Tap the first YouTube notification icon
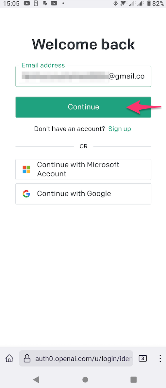The image size is (166, 388). 27,4
